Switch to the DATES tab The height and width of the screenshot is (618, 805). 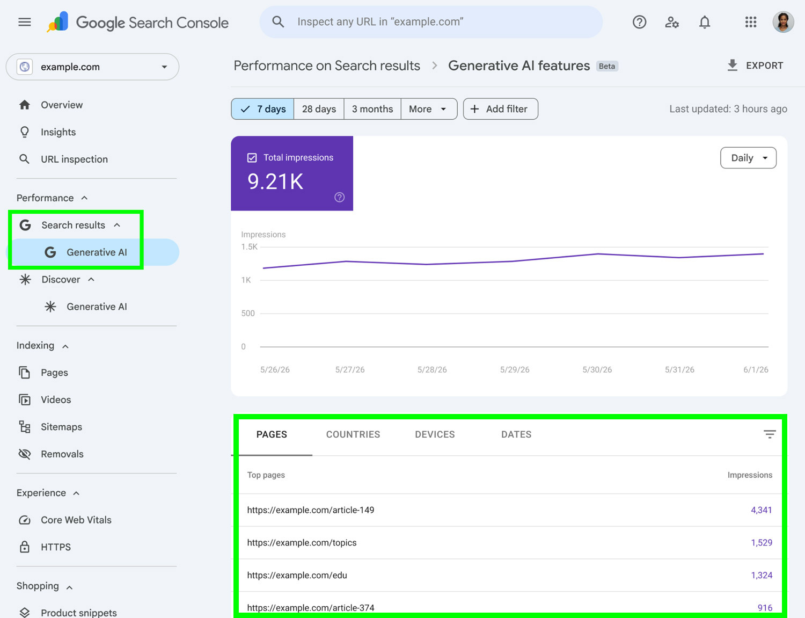pyautogui.click(x=516, y=434)
